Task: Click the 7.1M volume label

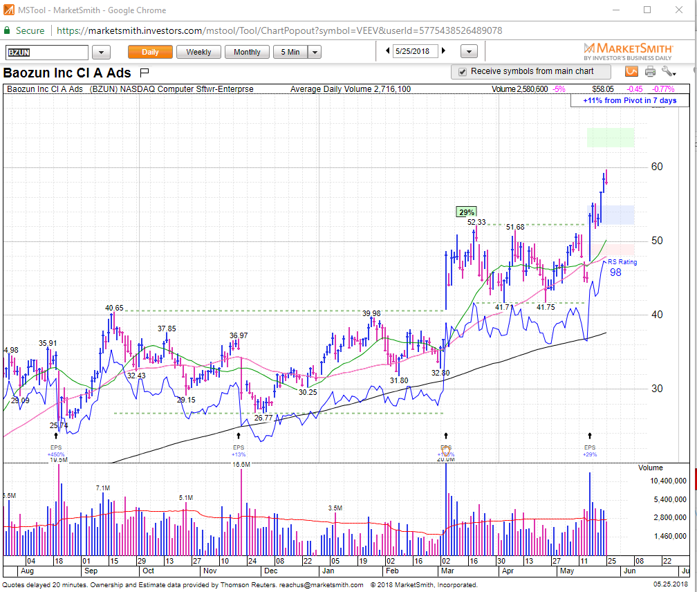Action: tap(102, 488)
